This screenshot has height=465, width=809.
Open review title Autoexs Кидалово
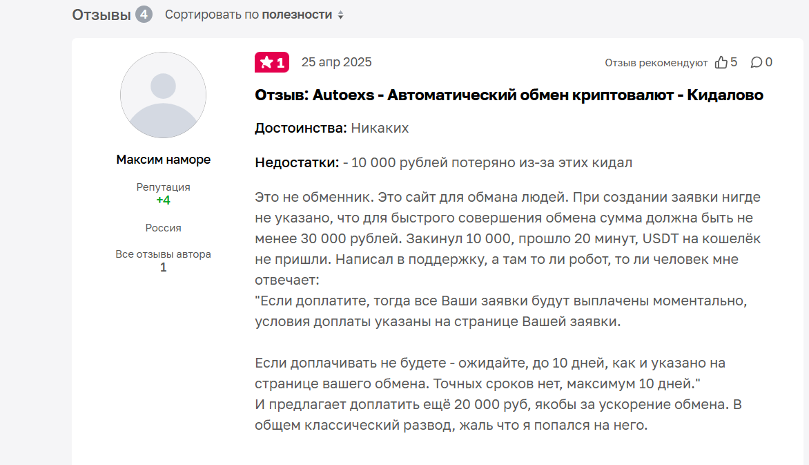point(509,95)
